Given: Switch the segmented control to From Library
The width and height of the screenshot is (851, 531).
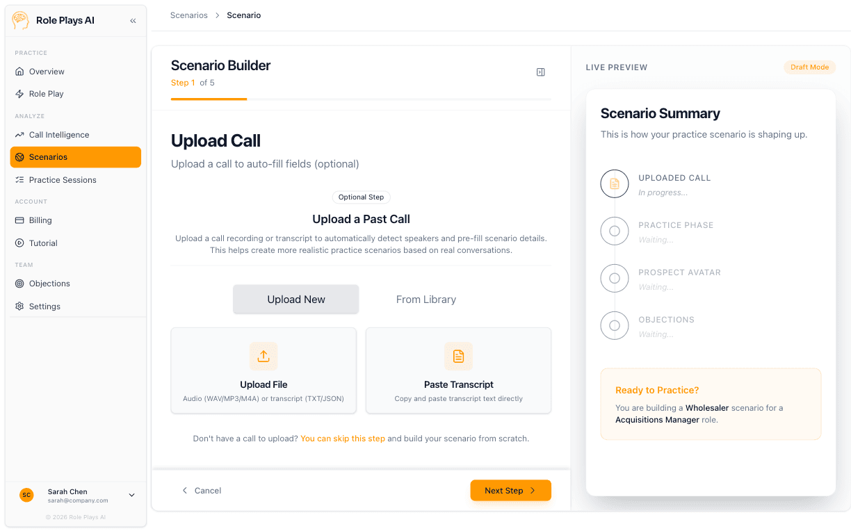Looking at the screenshot, I should click(x=425, y=299).
